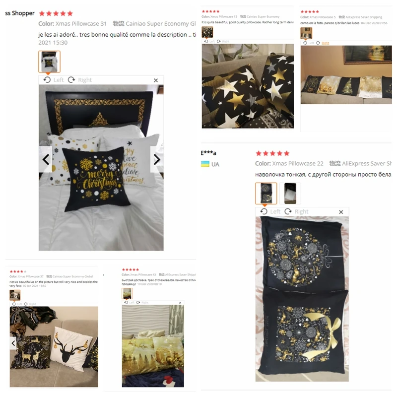
Task: Click the Pillowcase 37 review thumbnail
Action: pos(15,295)
